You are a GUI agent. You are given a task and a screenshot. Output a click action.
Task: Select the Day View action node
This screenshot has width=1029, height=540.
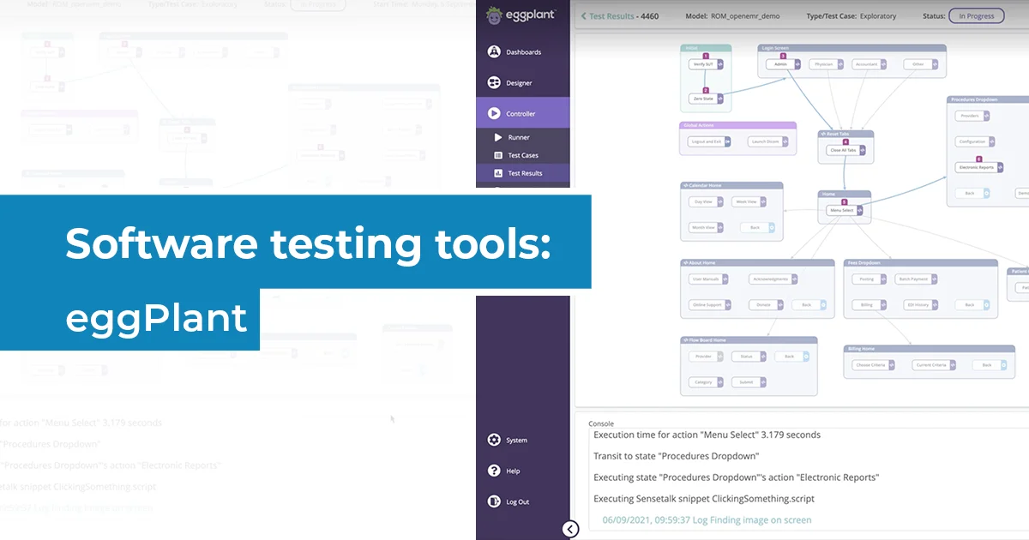pos(706,202)
